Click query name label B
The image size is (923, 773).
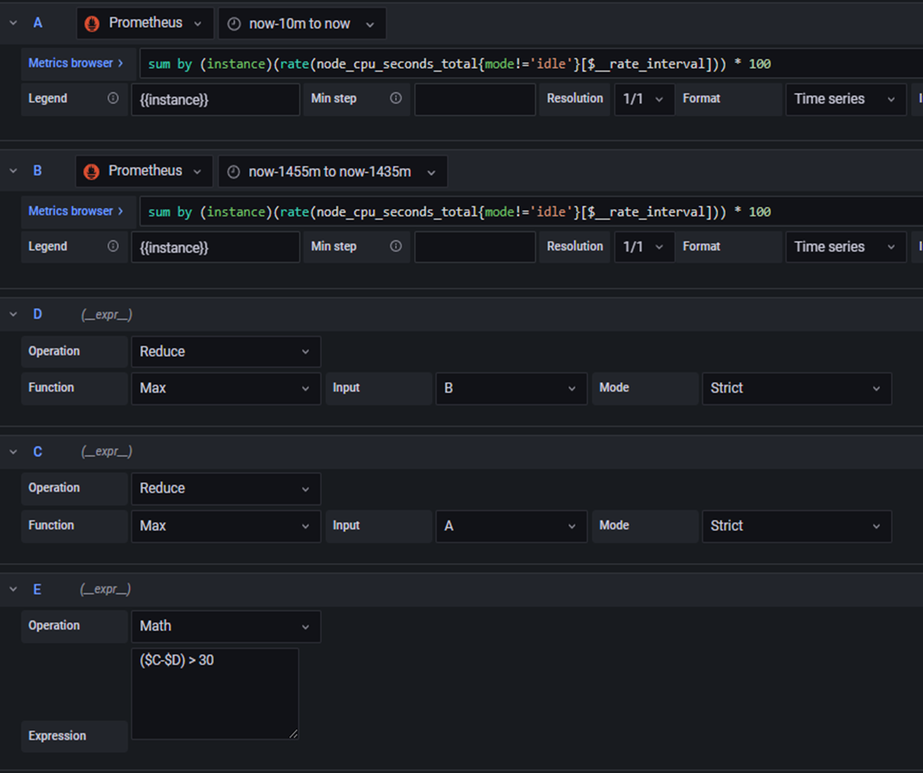click(38, 171)
